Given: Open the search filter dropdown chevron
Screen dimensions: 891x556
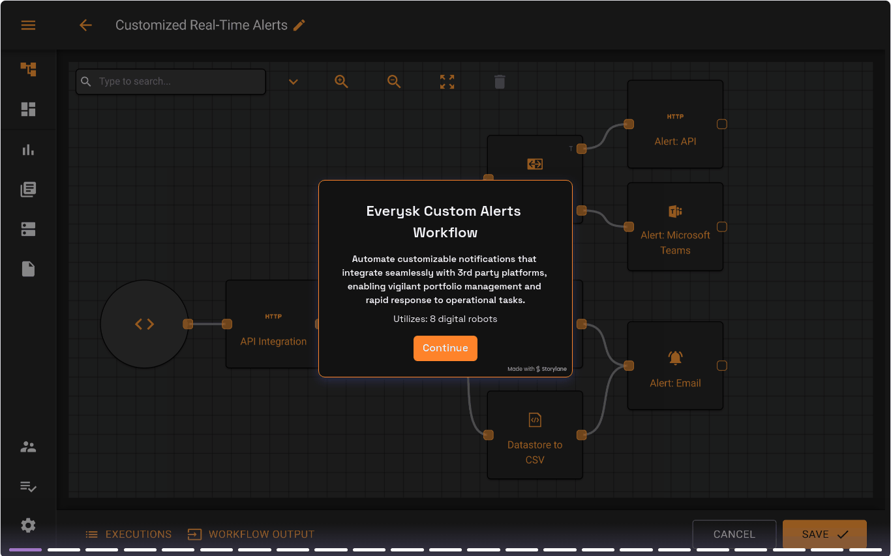Looking at the screenshot, I should [x=293, y=81].
